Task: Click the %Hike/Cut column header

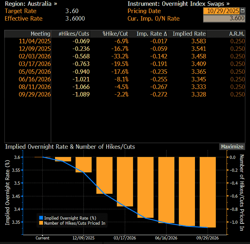Action: (x=115, y=34)
